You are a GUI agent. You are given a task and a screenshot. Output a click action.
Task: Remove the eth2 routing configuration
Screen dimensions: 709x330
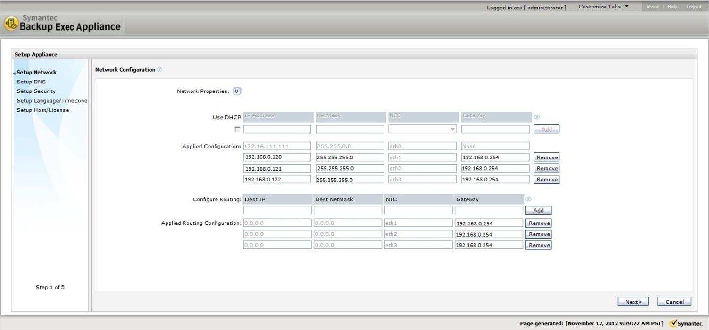point(538,234)
